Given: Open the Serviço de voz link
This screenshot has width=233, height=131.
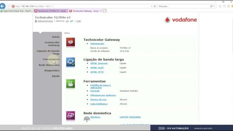Looking at the screenshot, I should coord(98,100).
